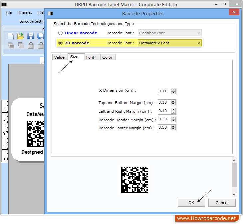The width and height of the screenshot is (243, 224).
Task: Click the New label icon in main toolbar
Action: click(11, 36)
